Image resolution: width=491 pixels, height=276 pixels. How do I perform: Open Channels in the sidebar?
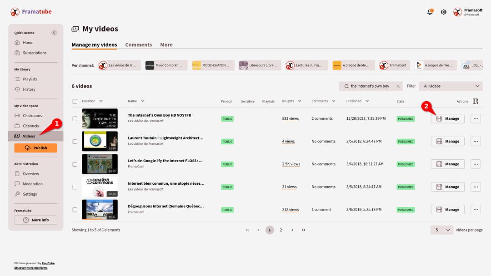coord(31,126)
